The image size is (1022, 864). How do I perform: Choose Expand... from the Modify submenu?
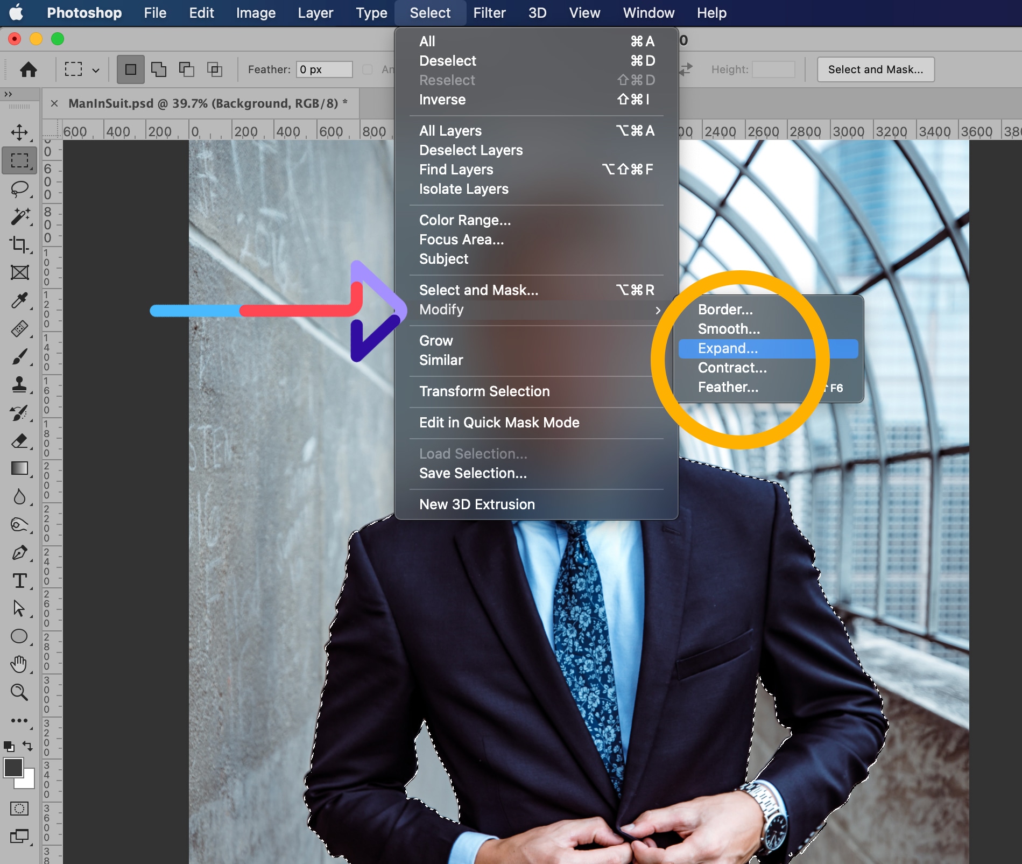[728, 348]
